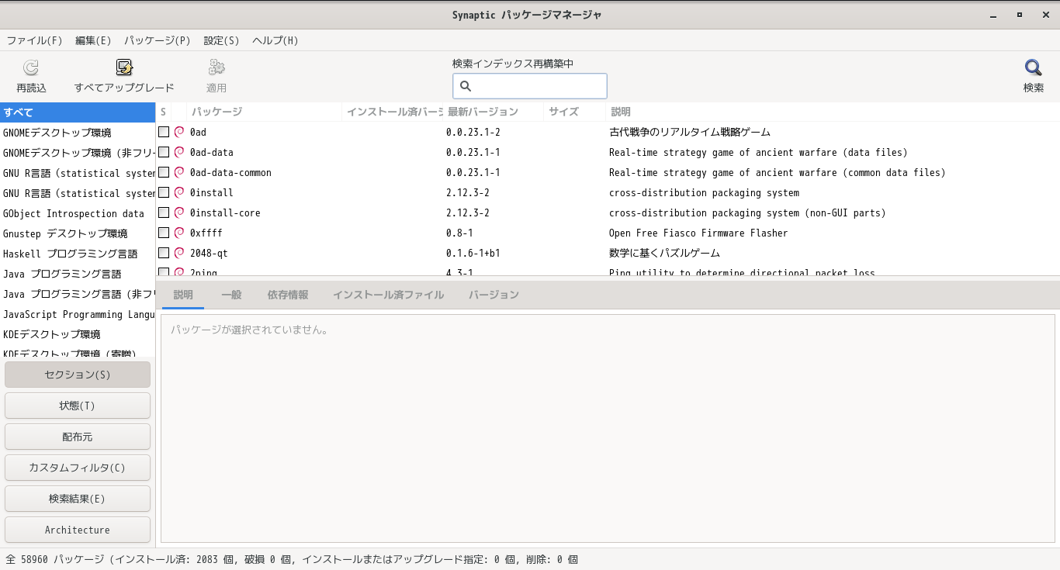Open the パッケージ(P) menu
This screenshot has height=570, width=1060.
coord(158,40)
